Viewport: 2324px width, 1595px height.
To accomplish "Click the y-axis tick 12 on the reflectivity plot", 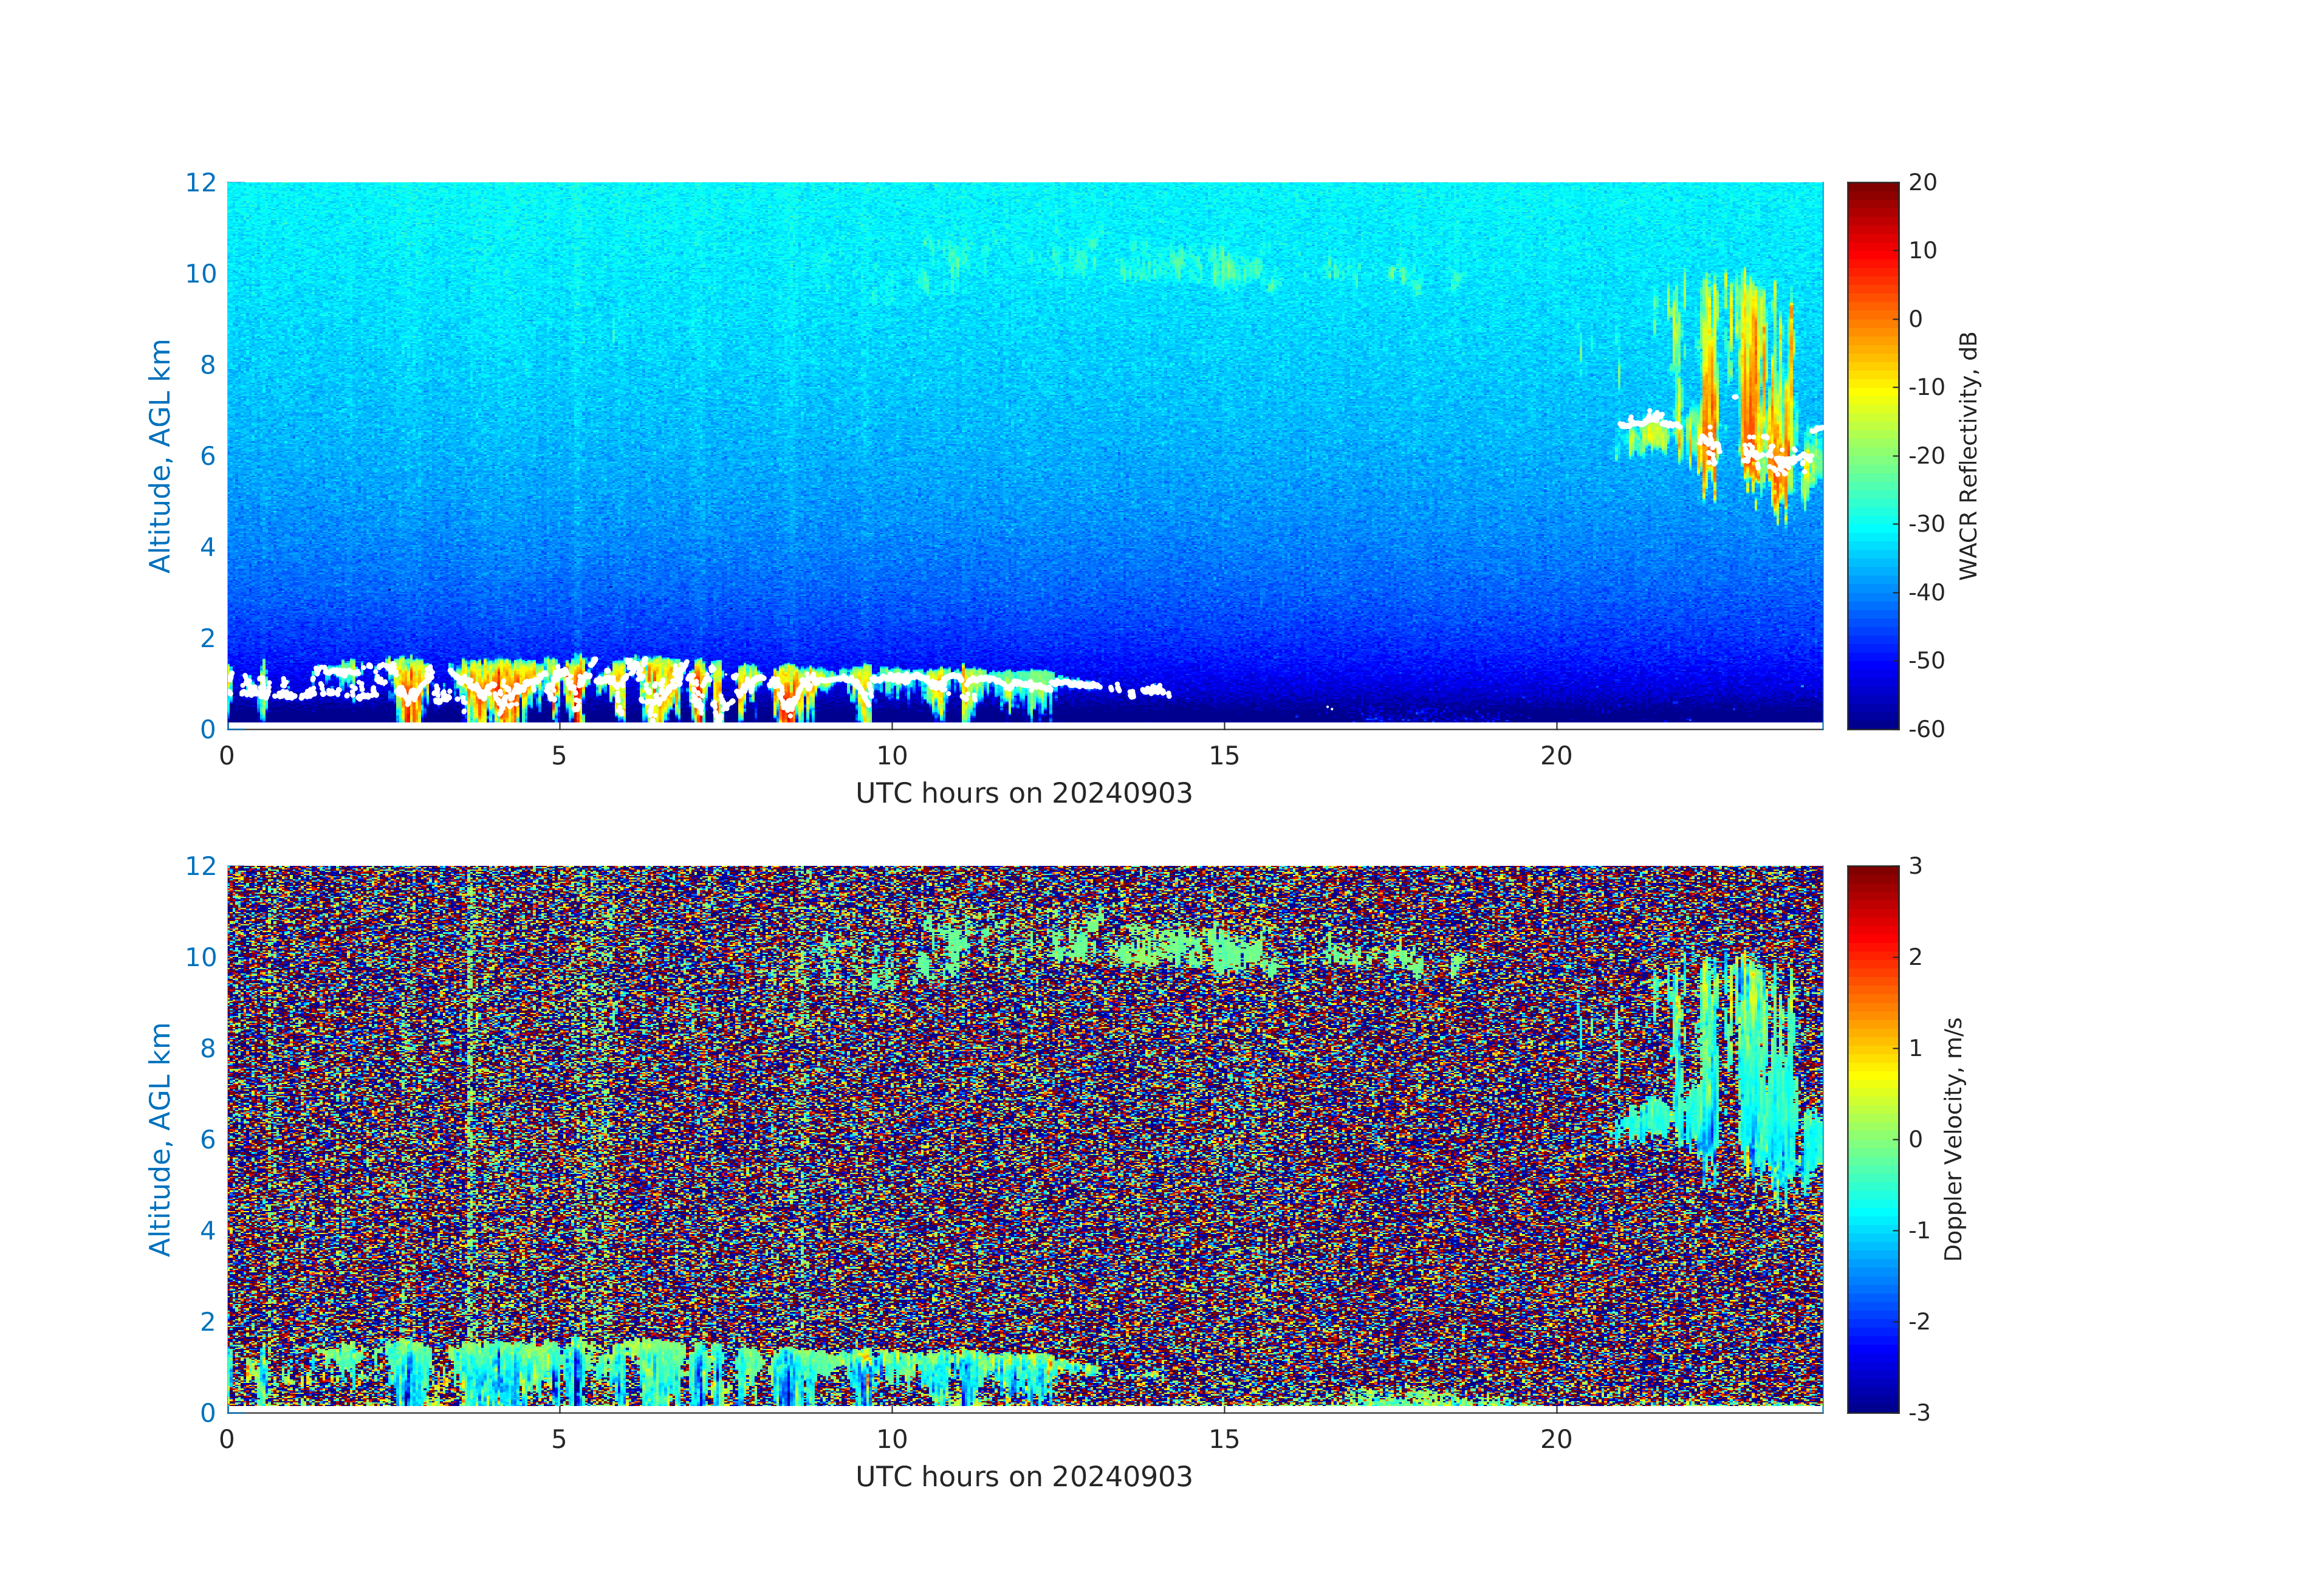I will [x=200, y=182].
